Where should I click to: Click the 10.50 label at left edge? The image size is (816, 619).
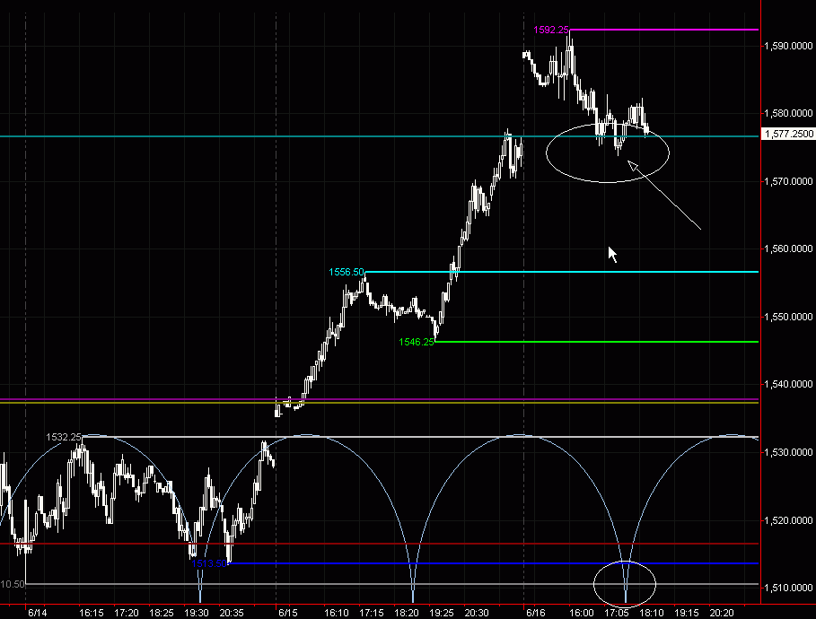click(13, 584)
